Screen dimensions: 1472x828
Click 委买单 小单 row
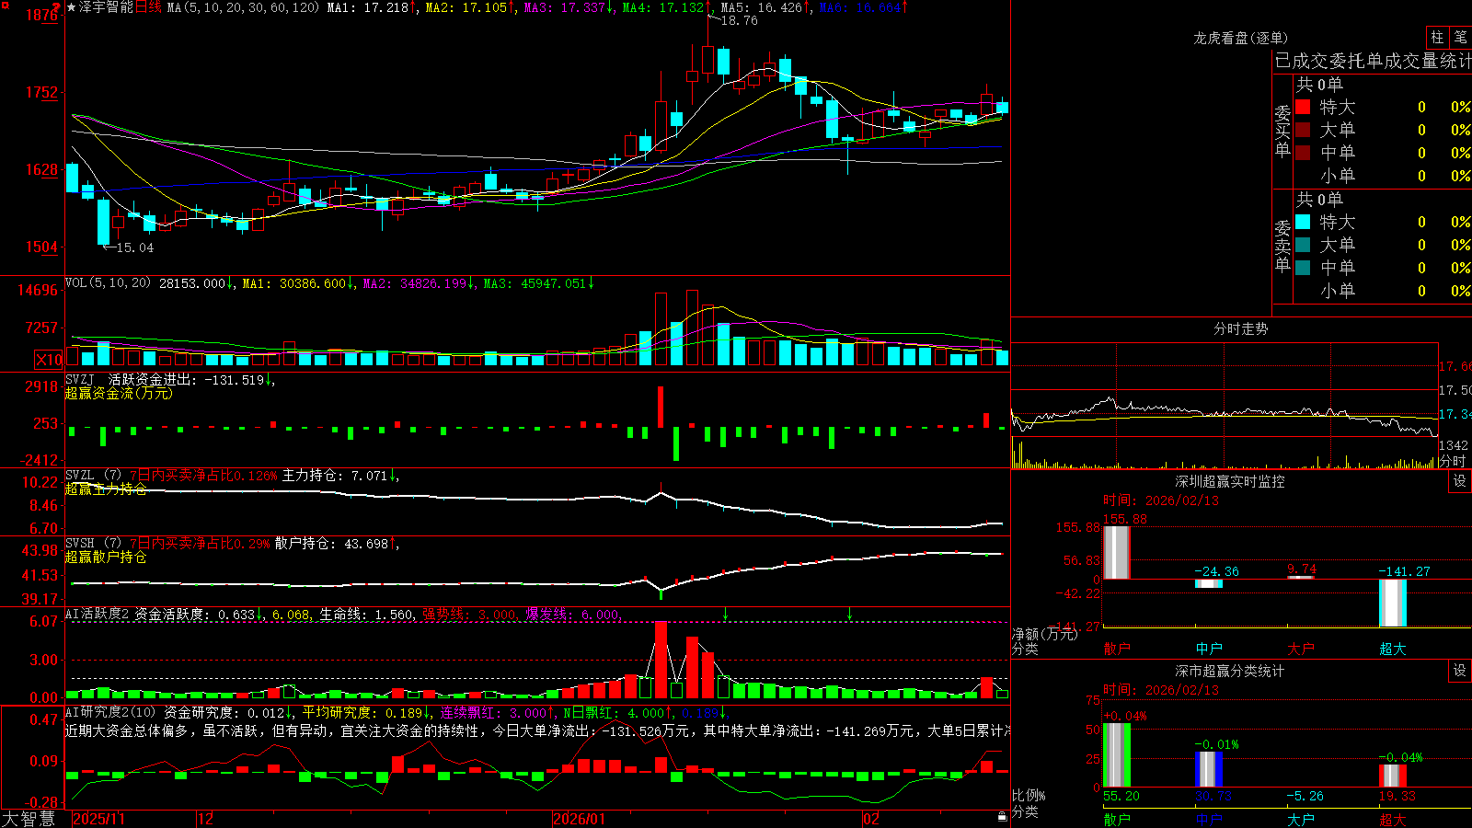1383,176
